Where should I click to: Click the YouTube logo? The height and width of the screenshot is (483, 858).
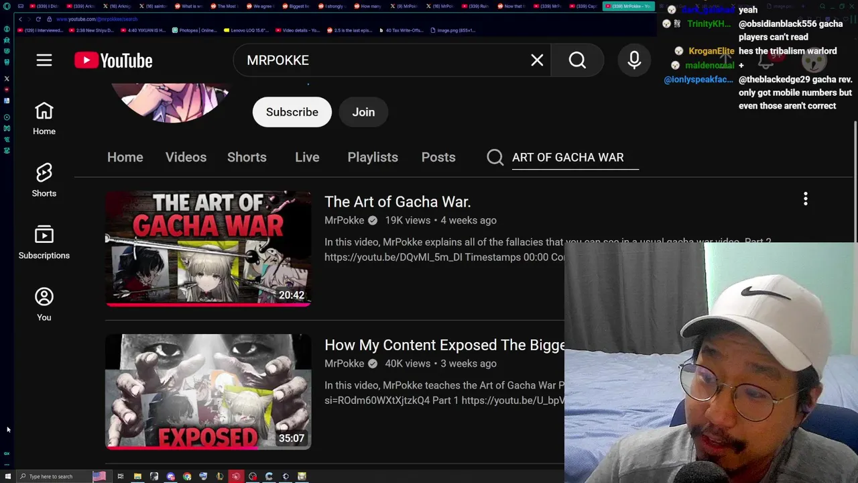tap(113, 60)
